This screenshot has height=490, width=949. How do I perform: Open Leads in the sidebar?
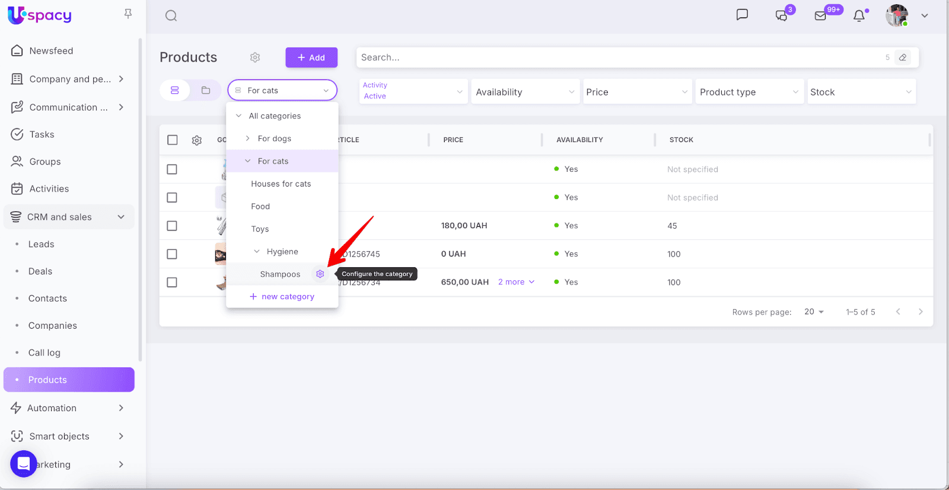[41, 244]
